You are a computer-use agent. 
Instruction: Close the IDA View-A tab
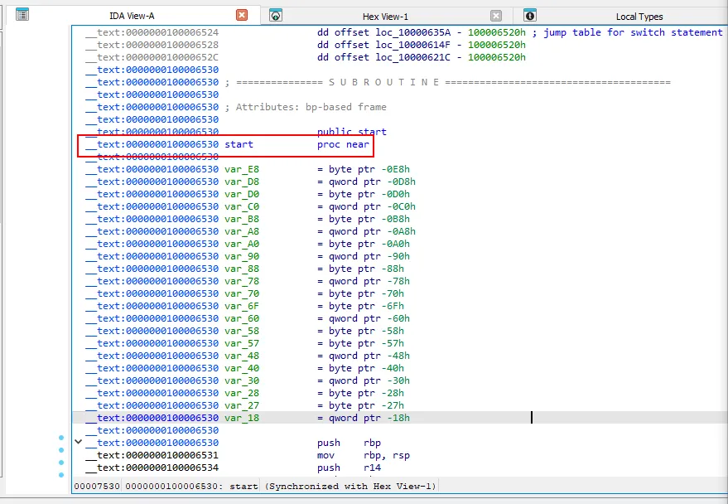pos(242,15)
